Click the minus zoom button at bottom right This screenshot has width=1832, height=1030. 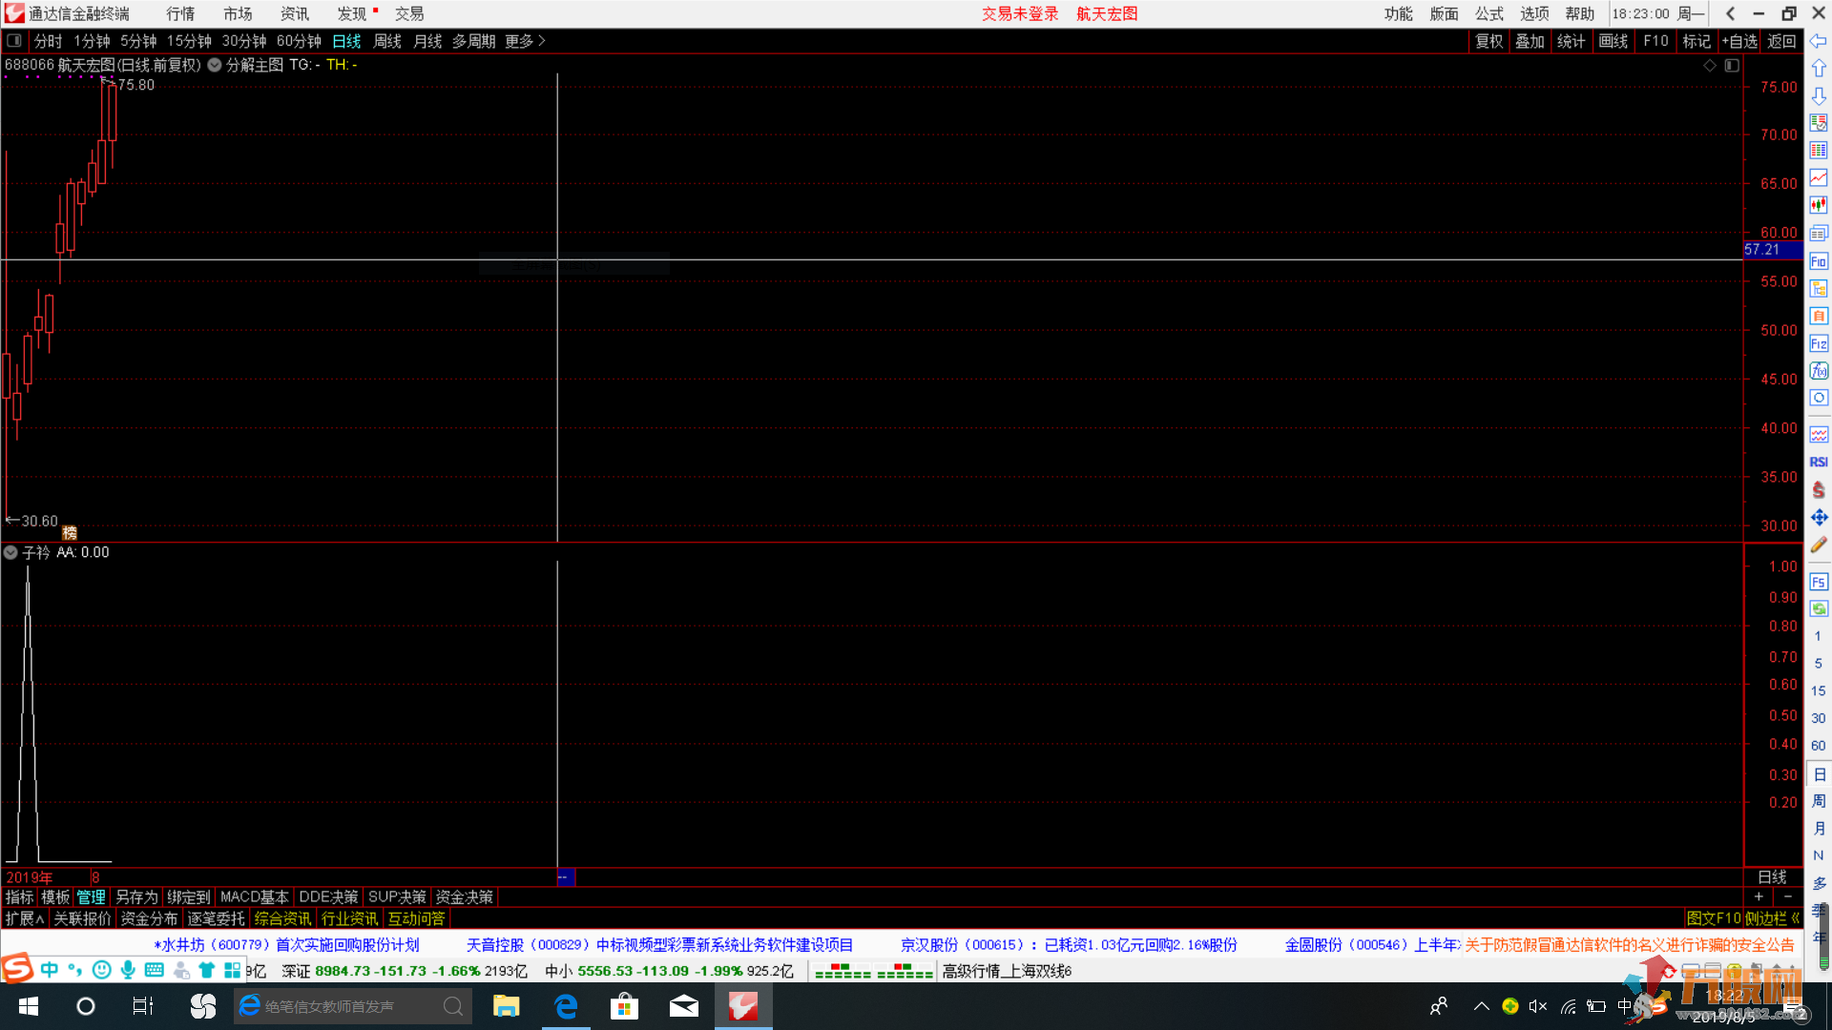click(1788, 896)
